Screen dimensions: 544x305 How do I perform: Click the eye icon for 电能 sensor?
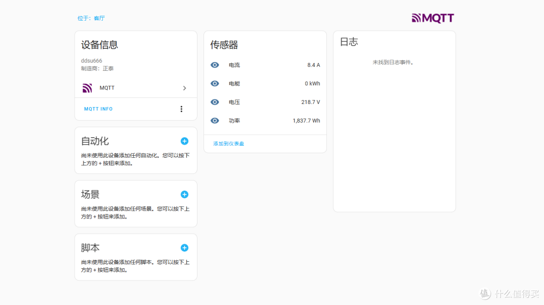pos(215,83)
